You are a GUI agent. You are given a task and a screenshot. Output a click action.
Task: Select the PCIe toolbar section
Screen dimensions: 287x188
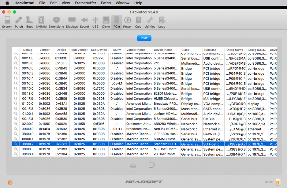pyautogui.click(x=117, y=22)
